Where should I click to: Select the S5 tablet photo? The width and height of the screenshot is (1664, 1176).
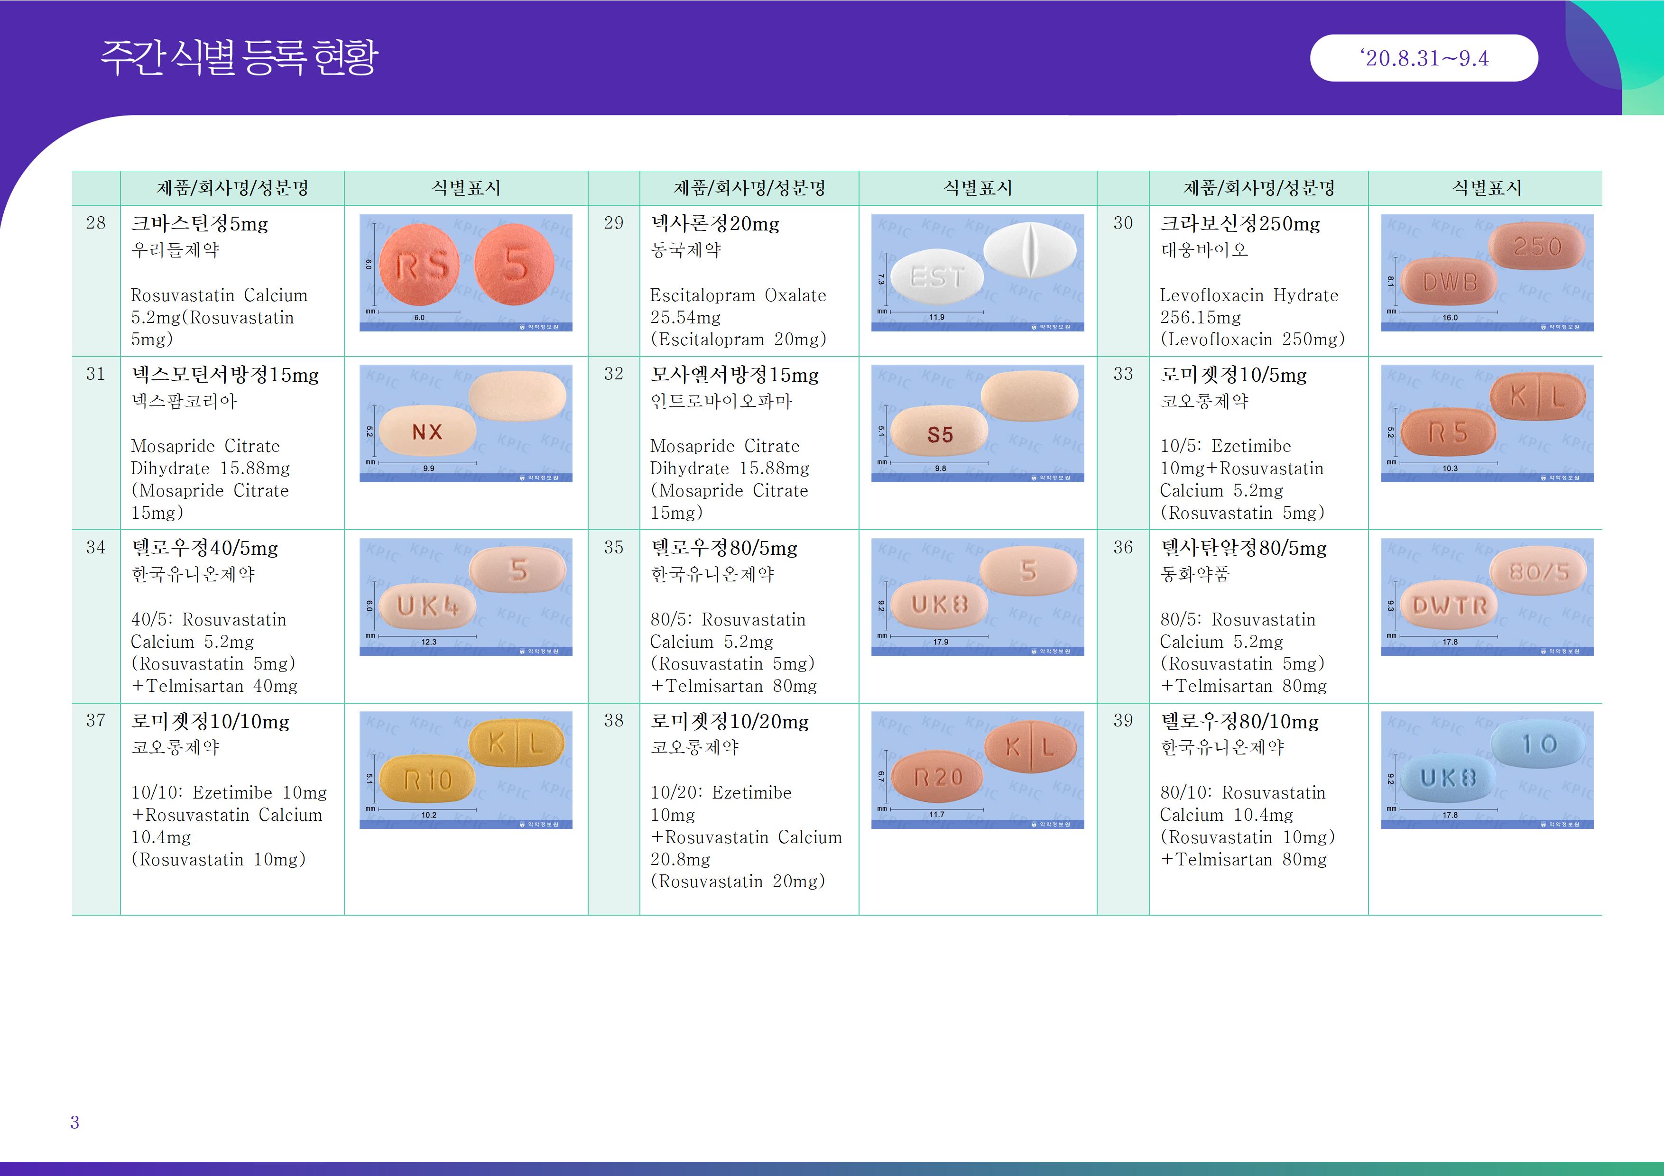point(977,423)
